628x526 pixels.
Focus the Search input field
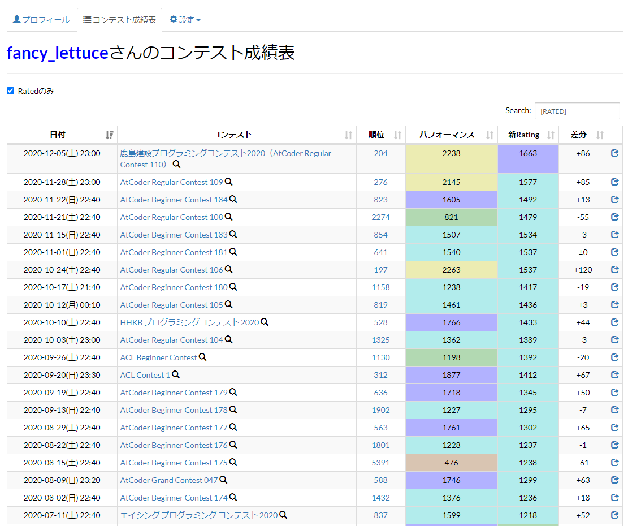577,111
